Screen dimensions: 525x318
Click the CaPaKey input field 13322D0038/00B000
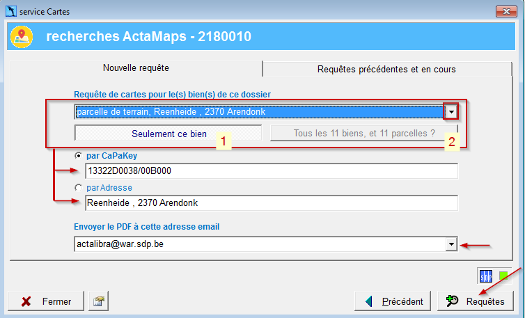[272, 171]
